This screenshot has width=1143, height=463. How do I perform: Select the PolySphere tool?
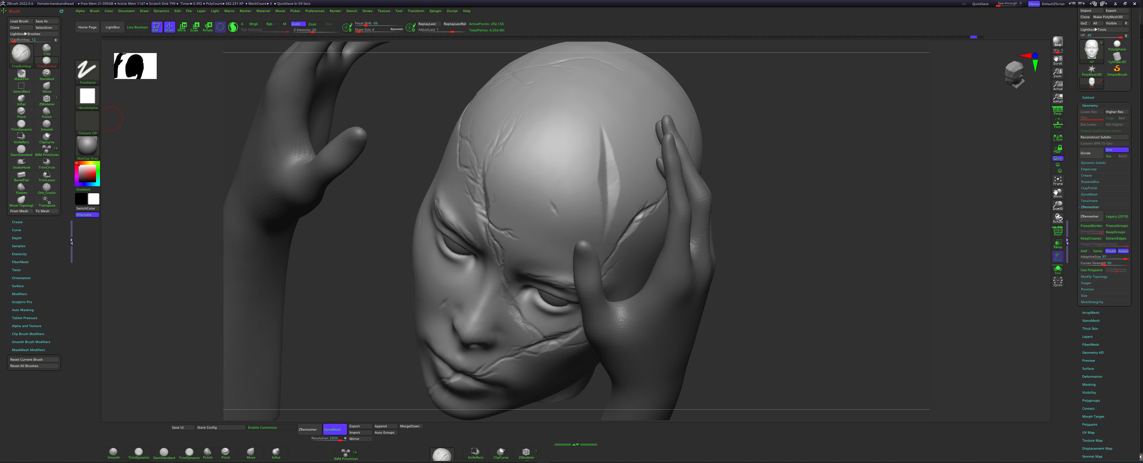pos(1117,43)
